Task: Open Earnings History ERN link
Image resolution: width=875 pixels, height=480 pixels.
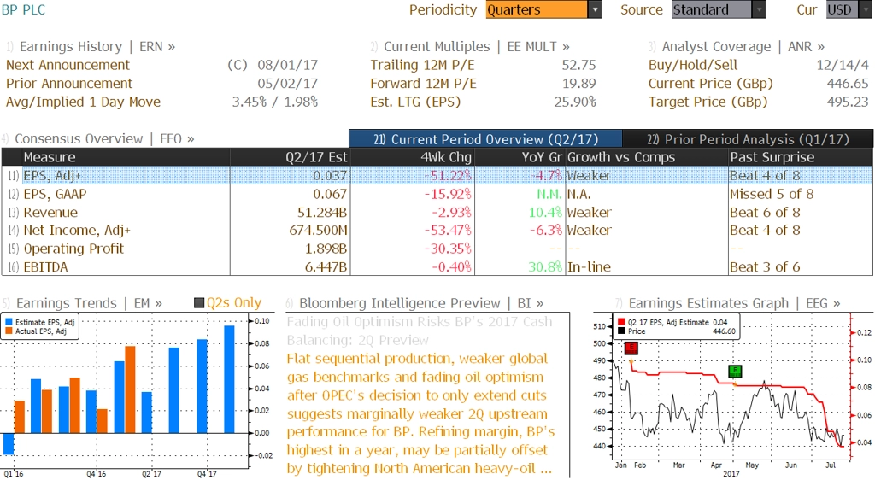Action: pos(97,46)
